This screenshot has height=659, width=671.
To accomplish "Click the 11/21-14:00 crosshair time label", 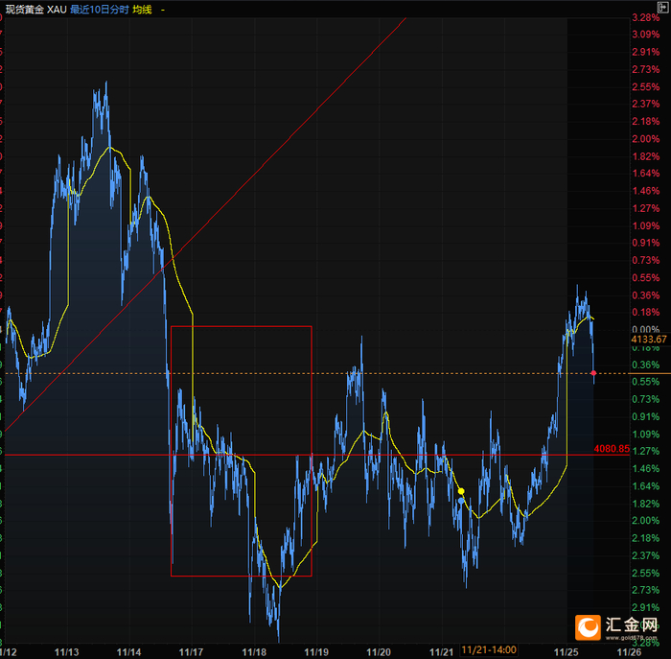I will click(x=489, y=649).
